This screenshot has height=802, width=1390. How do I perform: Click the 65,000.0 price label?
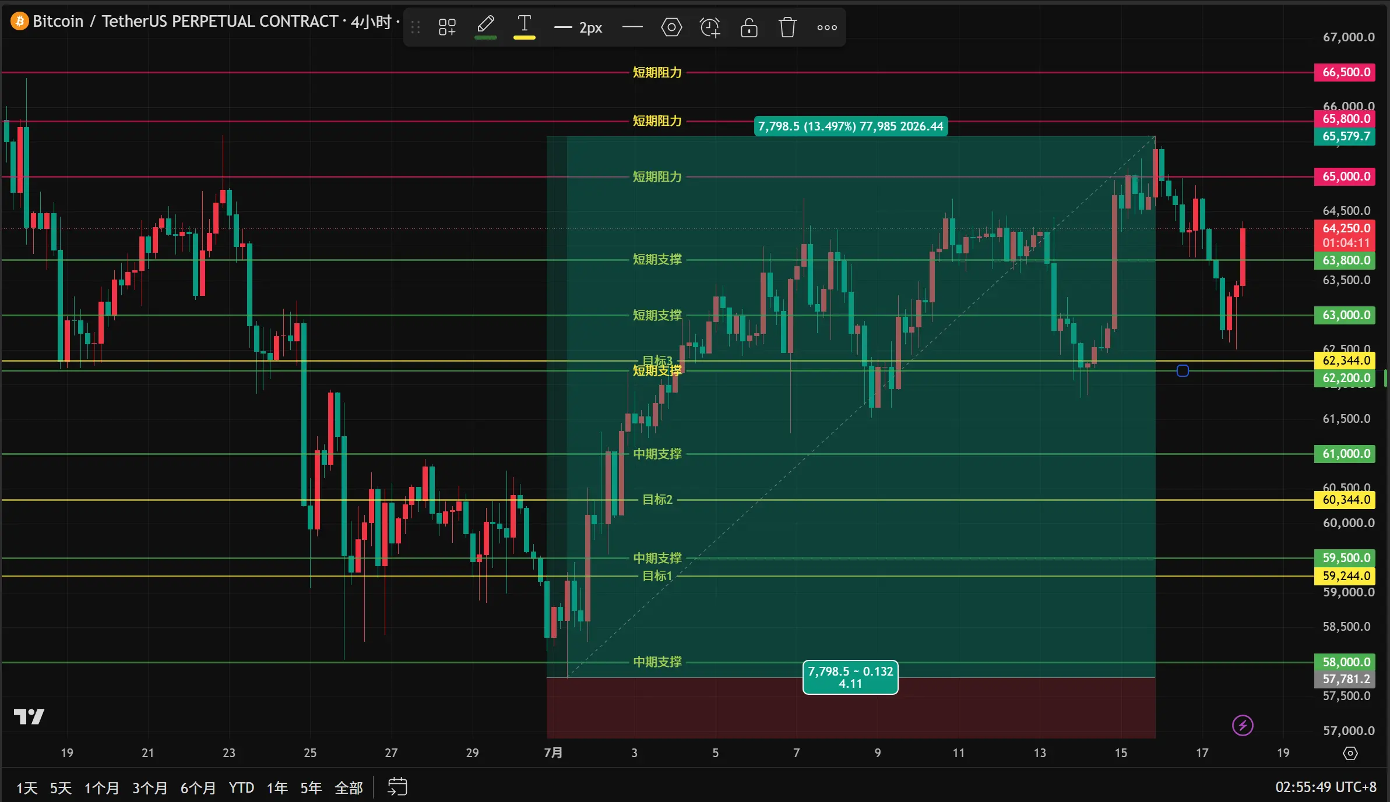pyautogui.click(x=1345, y=176)
